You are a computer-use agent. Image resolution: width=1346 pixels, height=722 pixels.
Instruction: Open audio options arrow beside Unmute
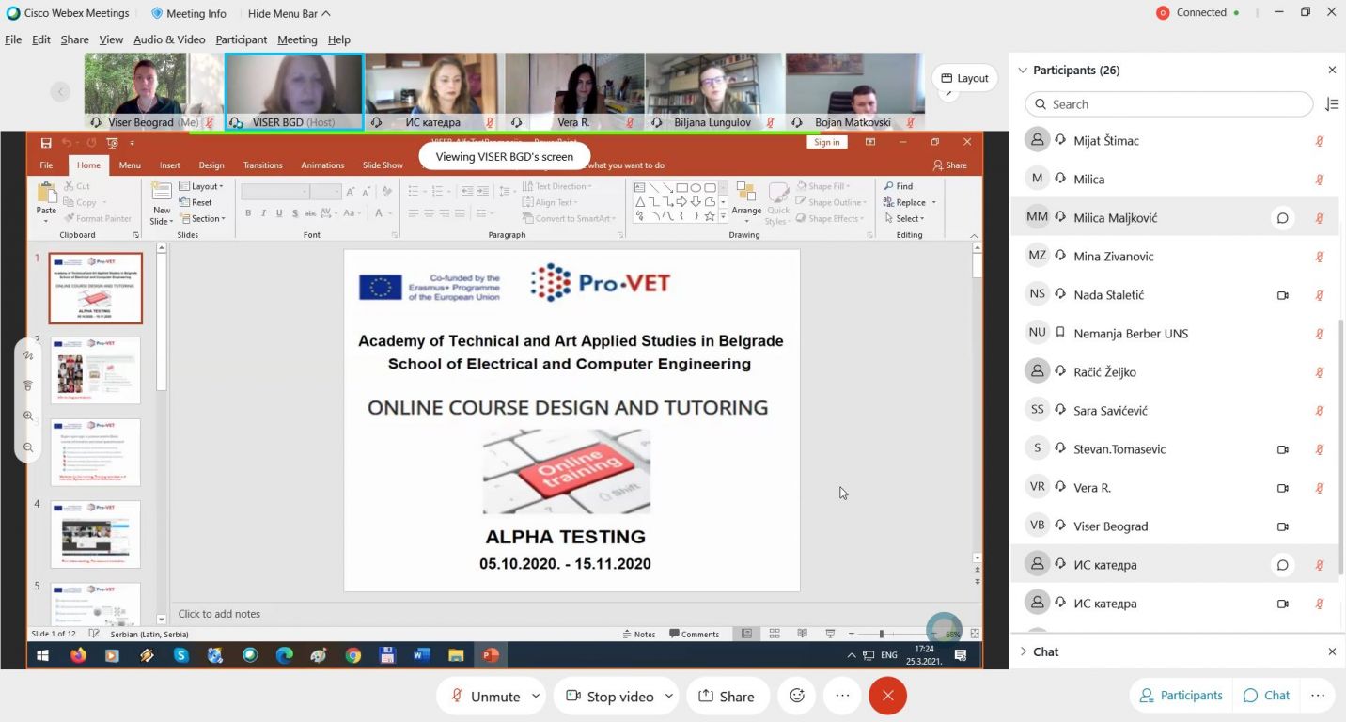[x=536, y=696]
